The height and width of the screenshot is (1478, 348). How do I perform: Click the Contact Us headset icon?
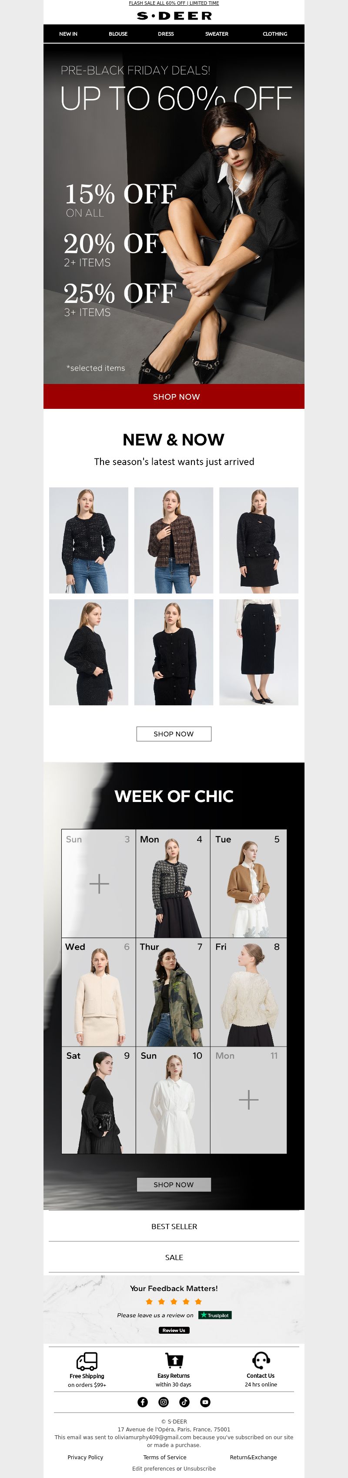click(261, 1360)
